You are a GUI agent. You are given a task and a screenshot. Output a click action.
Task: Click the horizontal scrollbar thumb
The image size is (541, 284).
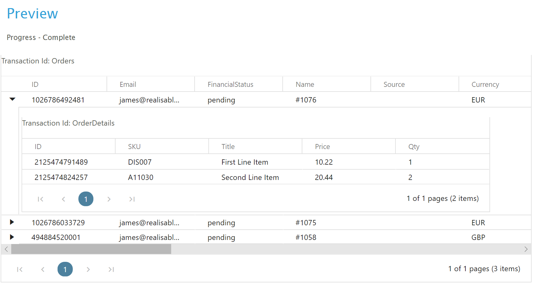(91, 249)
